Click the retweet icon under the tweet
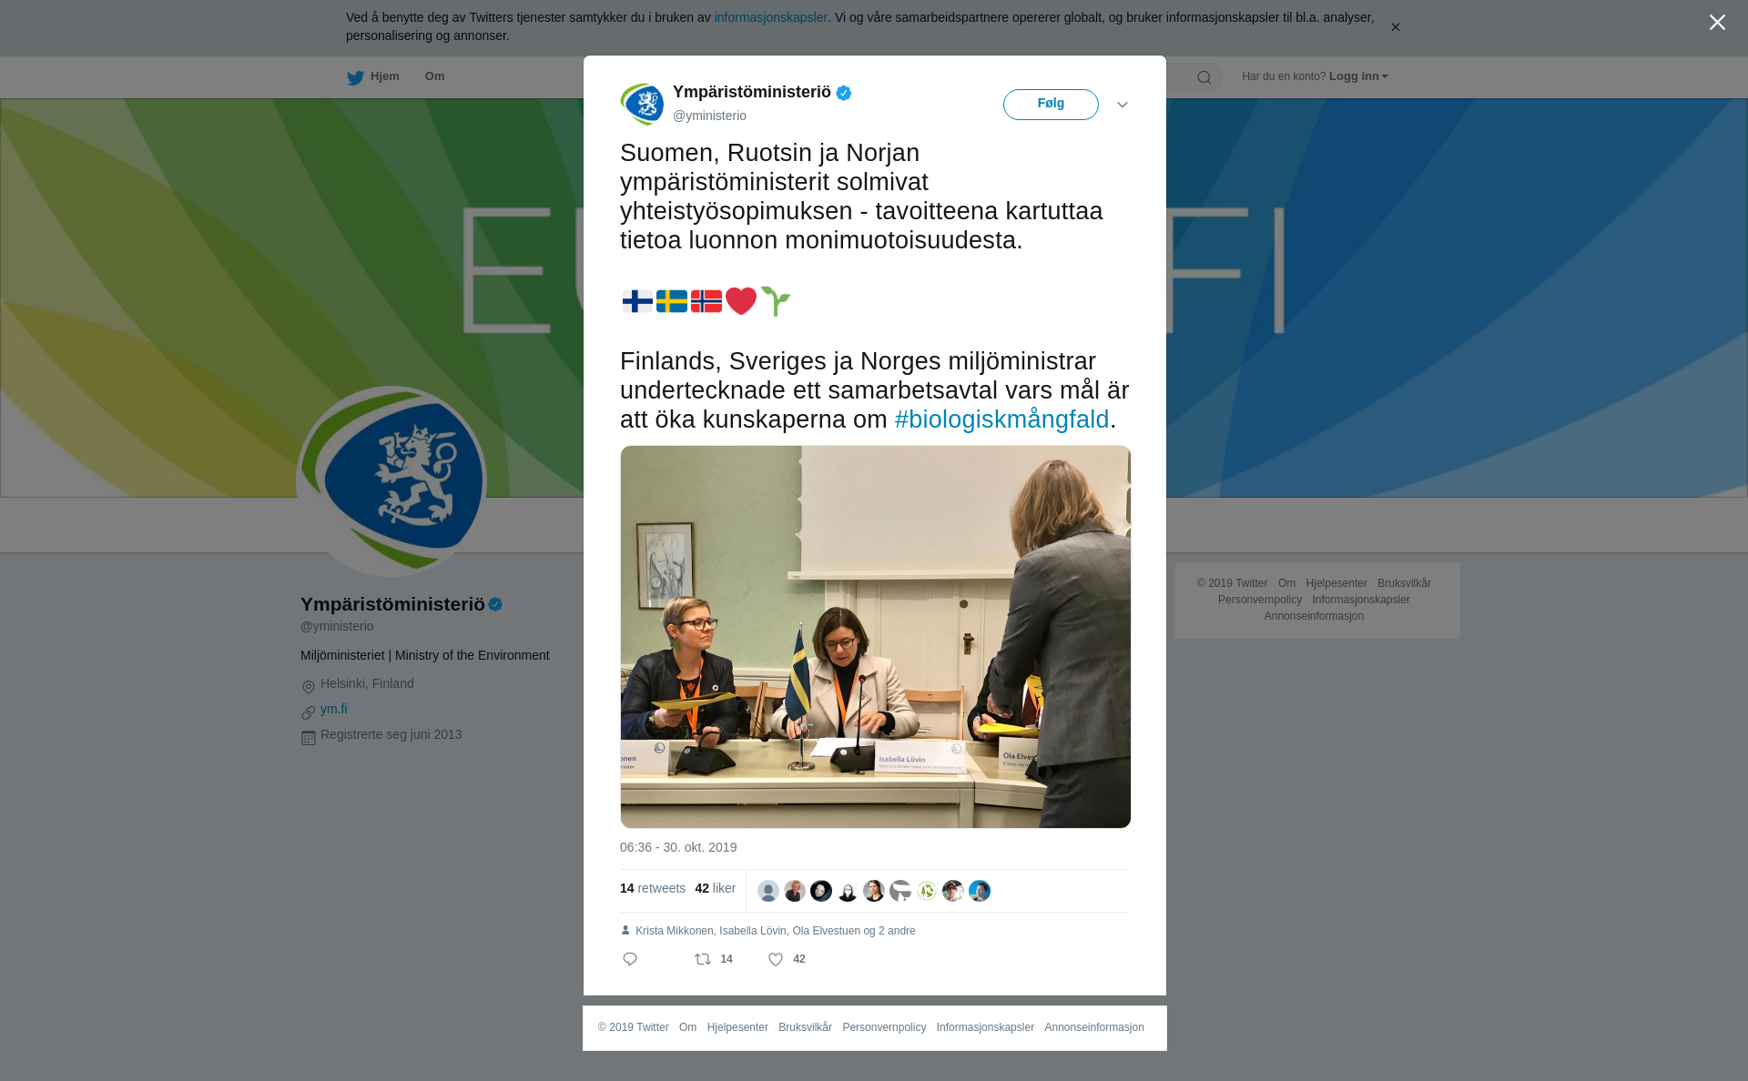This screenshot has height=1081, width=1748. click(703, 959)
